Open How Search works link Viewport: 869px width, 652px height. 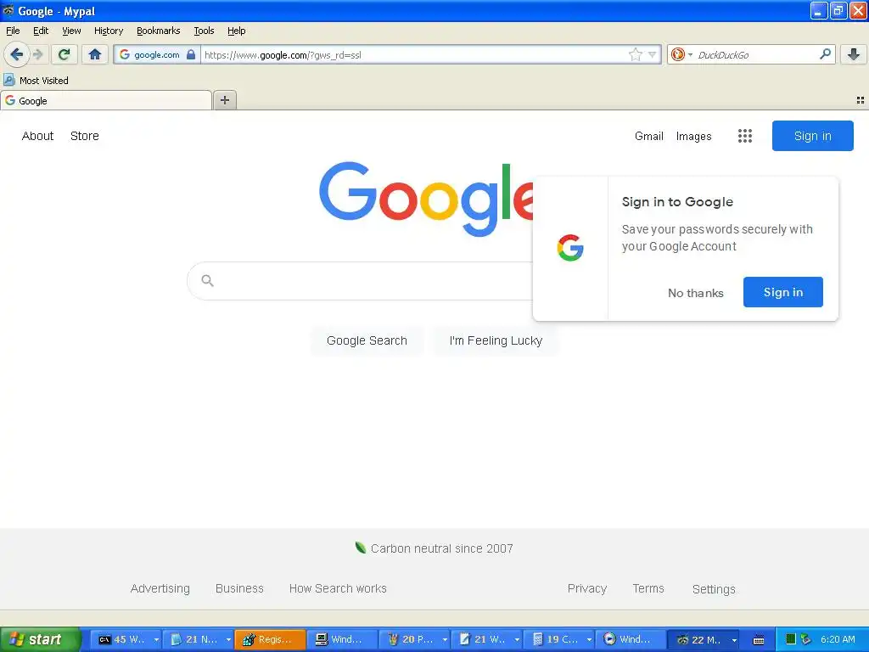pos(338,589)
